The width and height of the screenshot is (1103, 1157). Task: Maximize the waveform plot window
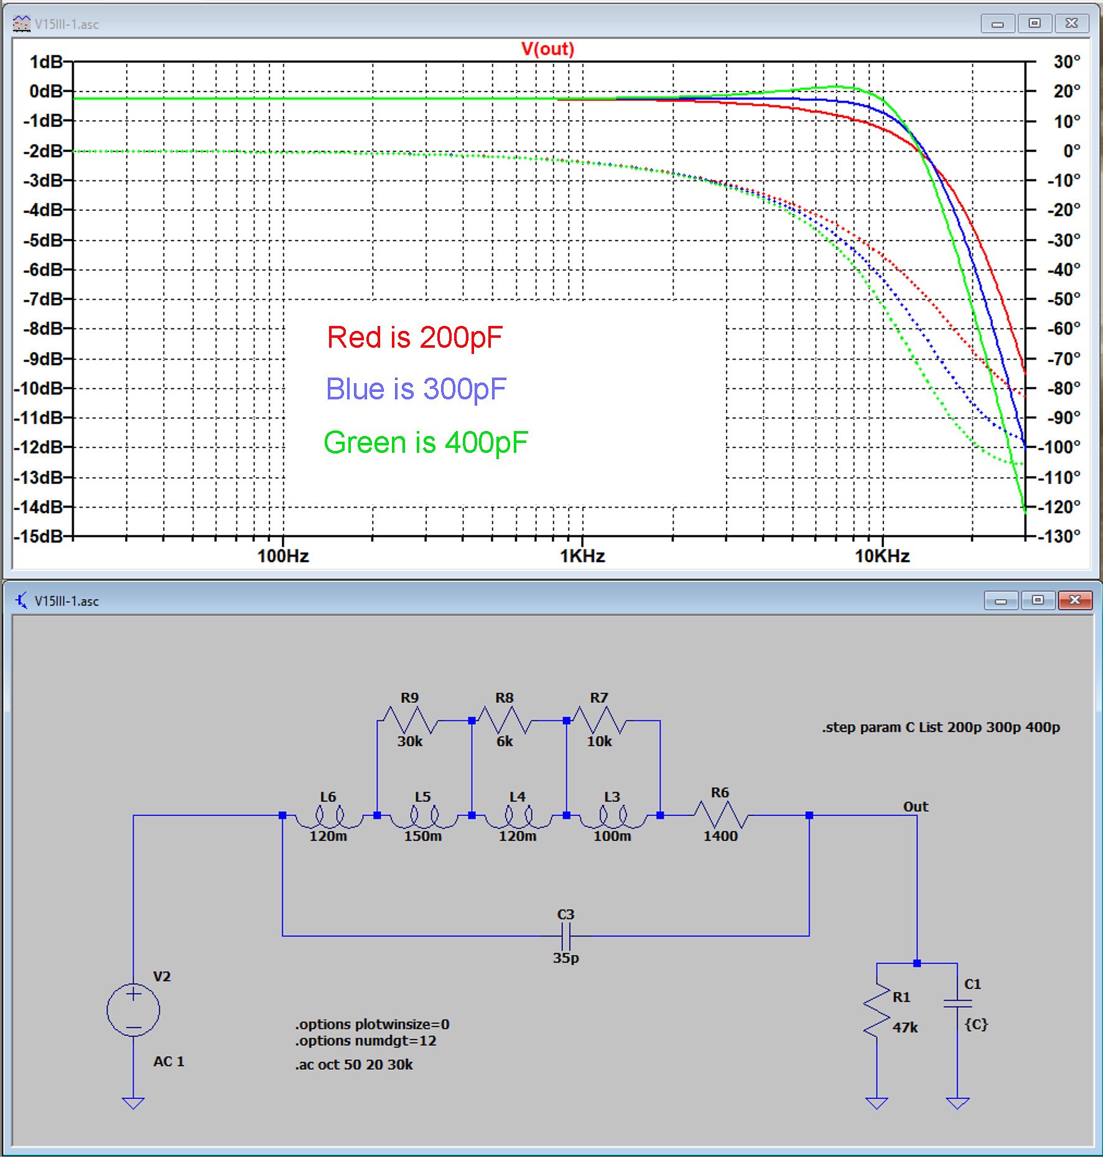tap(1035, 24)
